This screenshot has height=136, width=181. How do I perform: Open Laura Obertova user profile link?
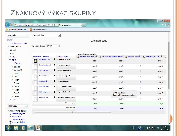point(43,70)
